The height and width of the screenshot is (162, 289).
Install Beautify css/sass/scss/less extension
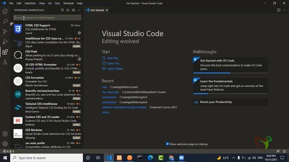[x=76, y=99]
